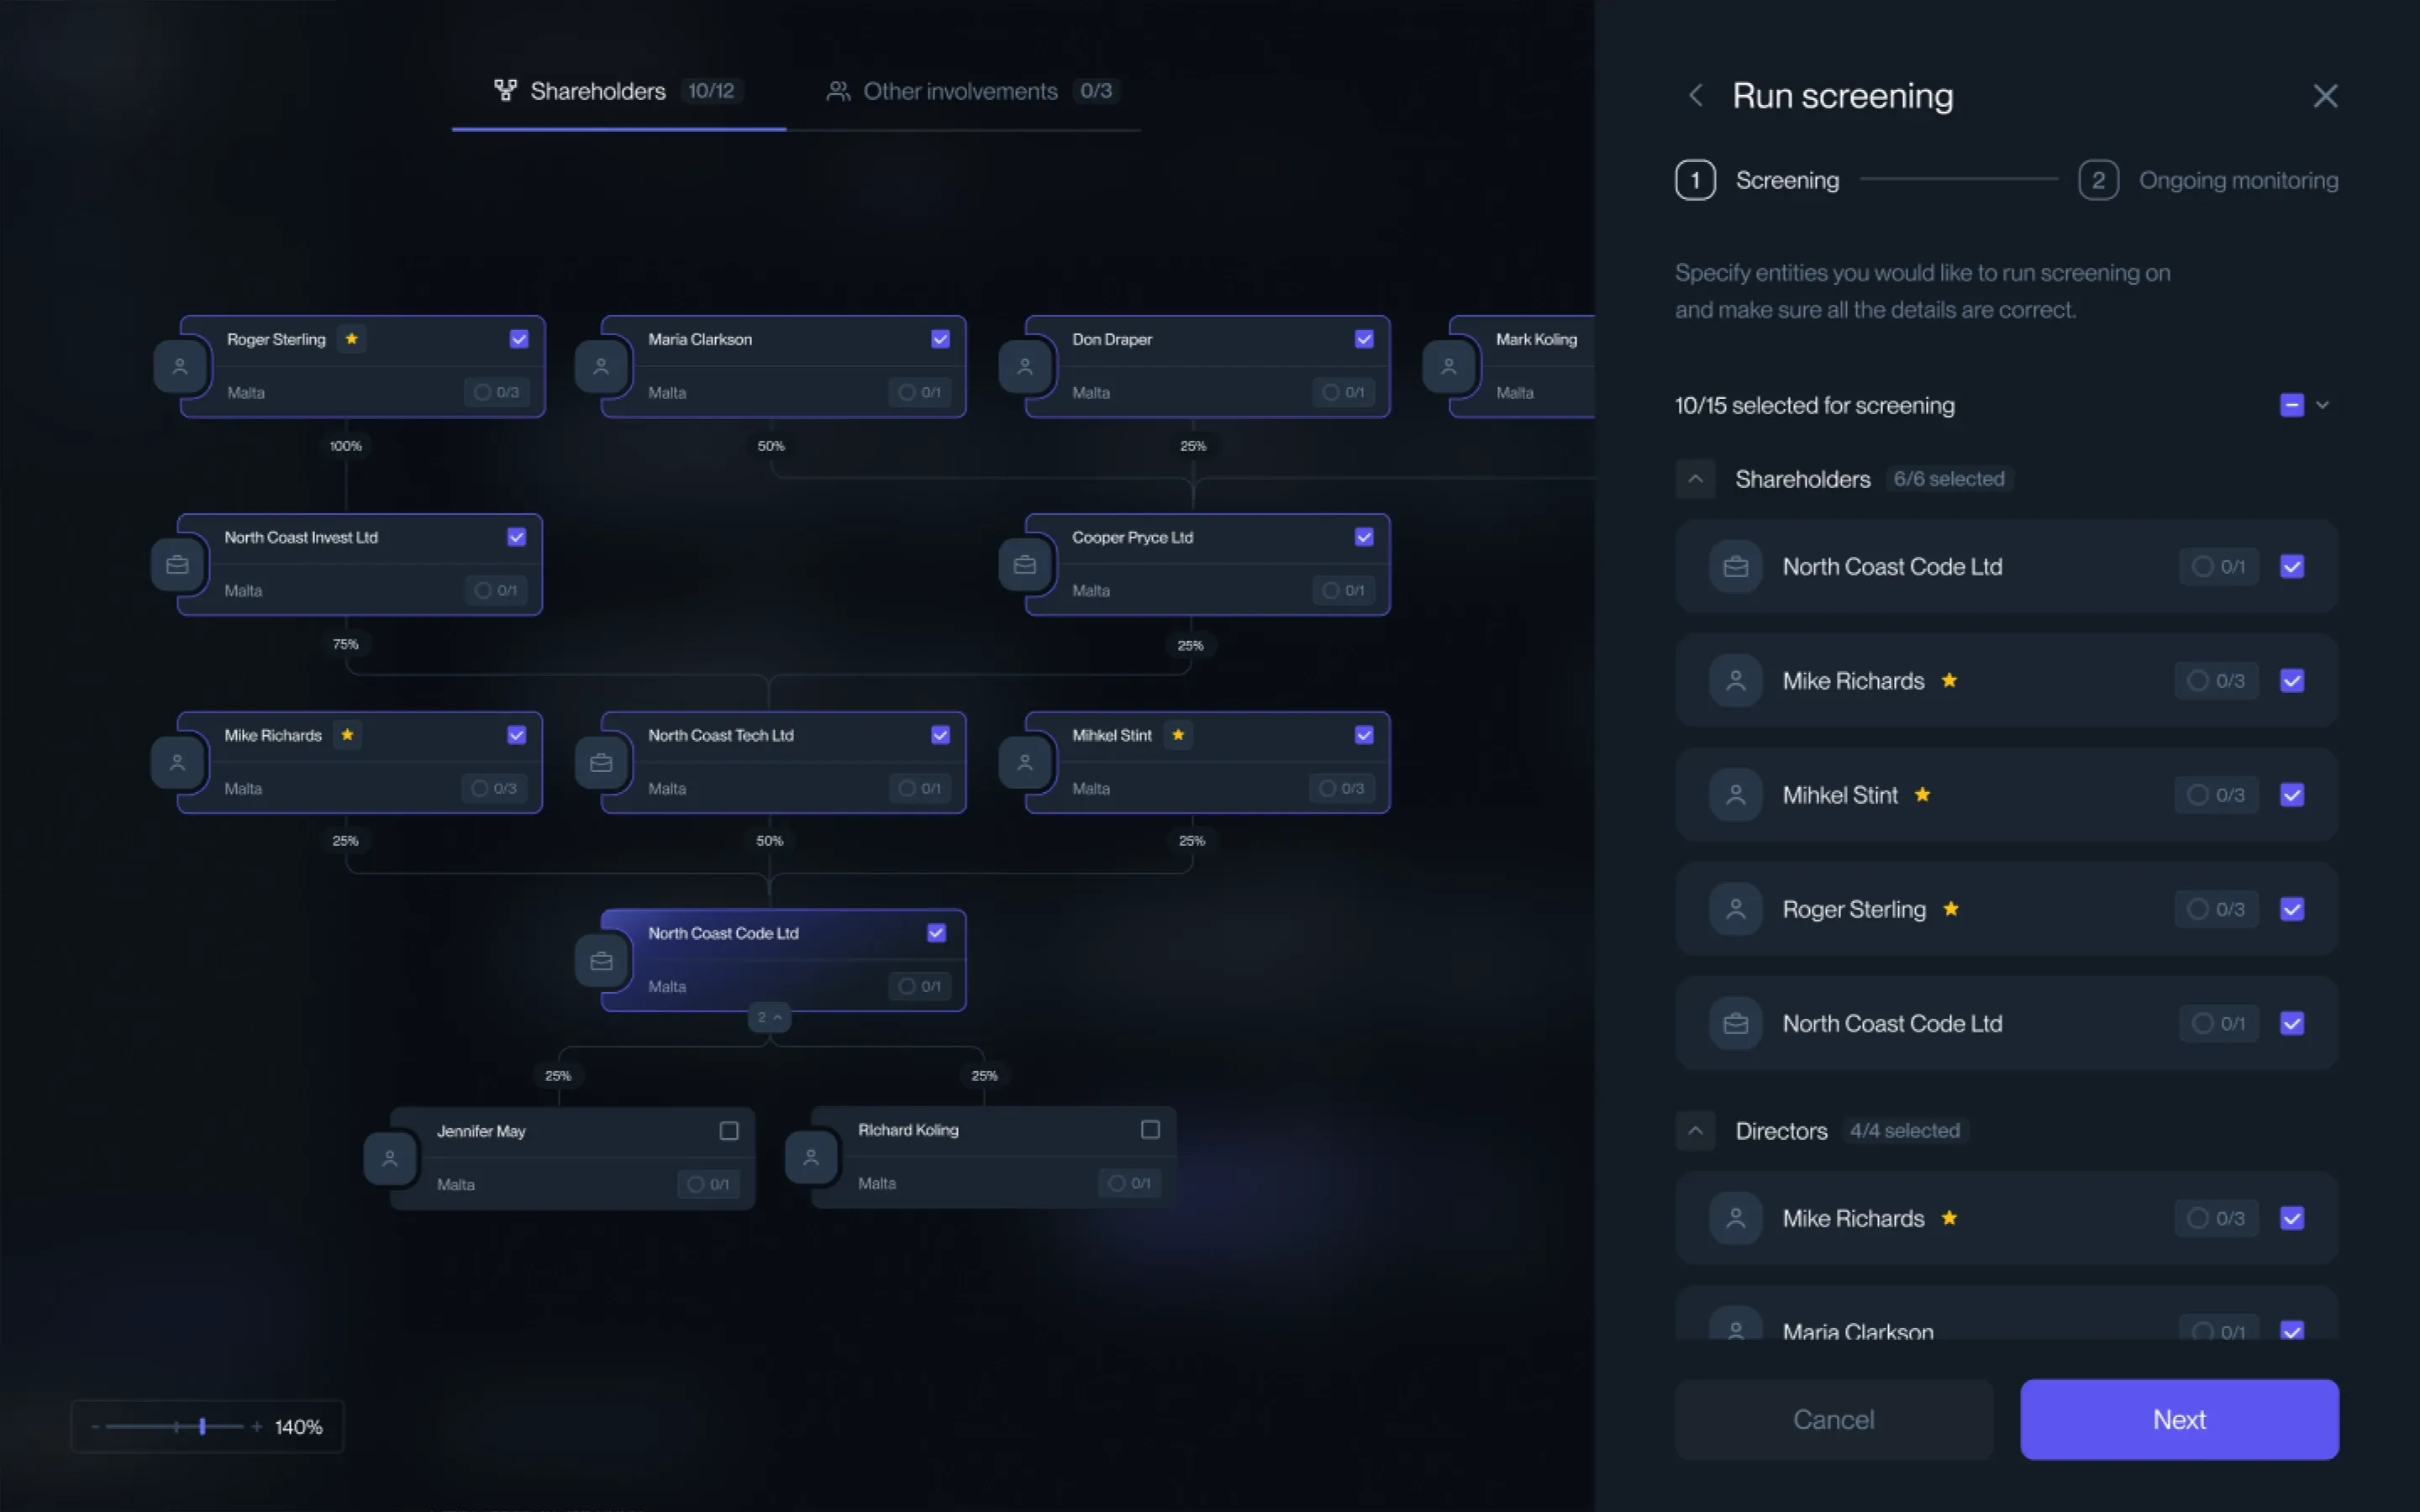The image size is (2420, 1512).
Task: Click the yellow star next to Mihkel Stint in the panel
Action: 1922,795
